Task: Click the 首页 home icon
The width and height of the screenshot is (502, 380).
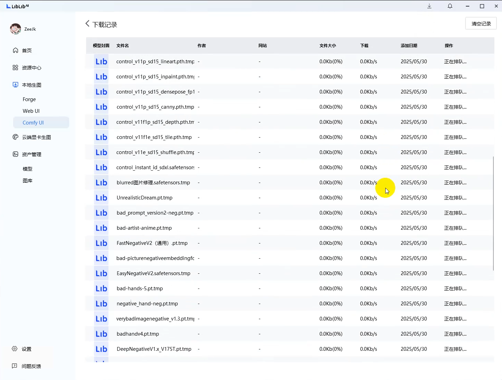Action: pyautogui.click(x=15, y=51)
